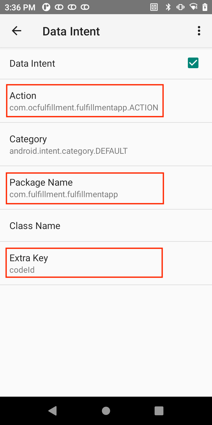The width and height of the screenshot is (212, 425).
Task: Tap the square Recents navigation button
Action: click(x=159, y=411)
